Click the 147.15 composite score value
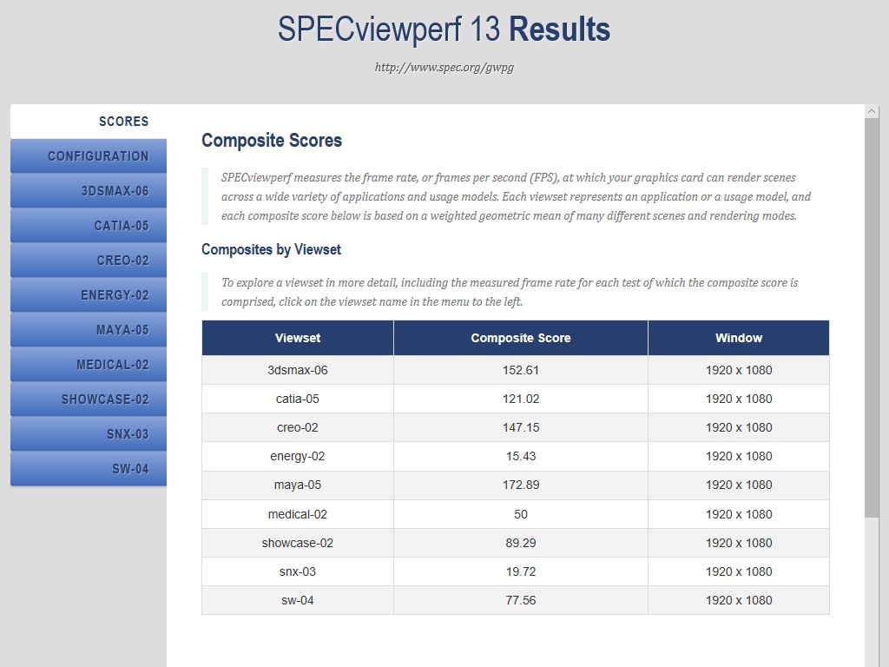 click(x=521, y=427)
